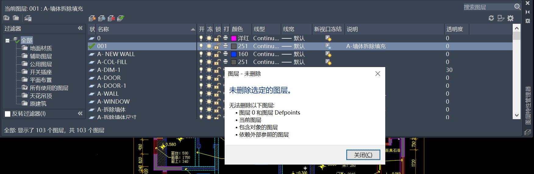Open layer settings gear icon
The width and height of the screenshot is (534, 174).
[x=511, y=18]
